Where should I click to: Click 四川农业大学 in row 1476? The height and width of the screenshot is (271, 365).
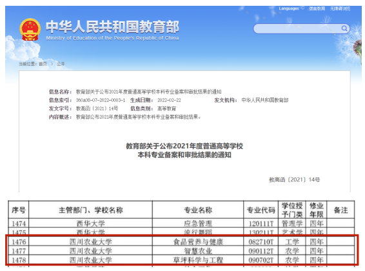(90, 242)
